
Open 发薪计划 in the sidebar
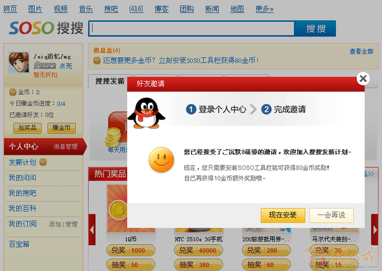coord(22,162)
